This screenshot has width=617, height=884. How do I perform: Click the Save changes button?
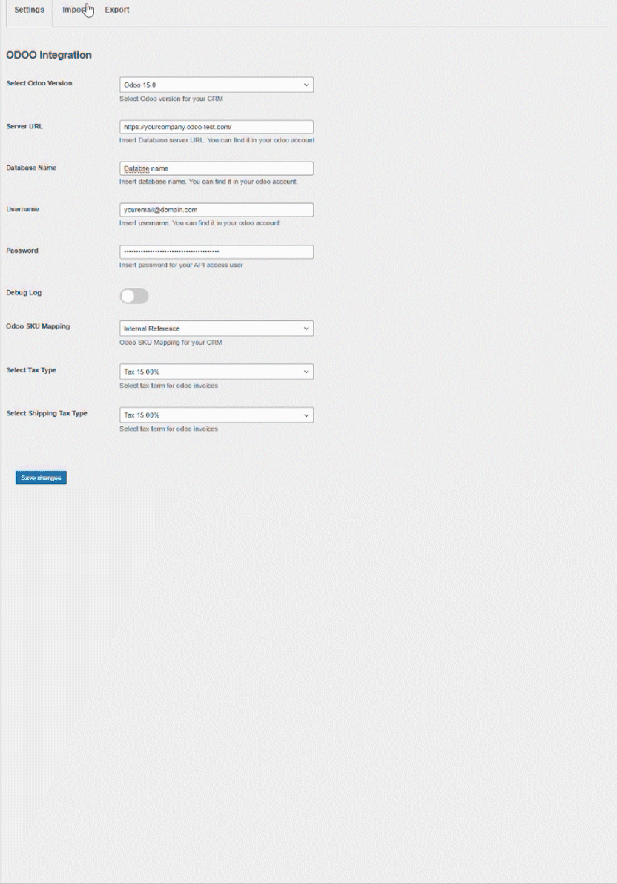click(42, 478)
